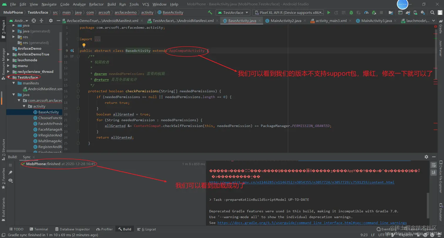Toggle the Device File Explorer panel

[x=440, y=176]
